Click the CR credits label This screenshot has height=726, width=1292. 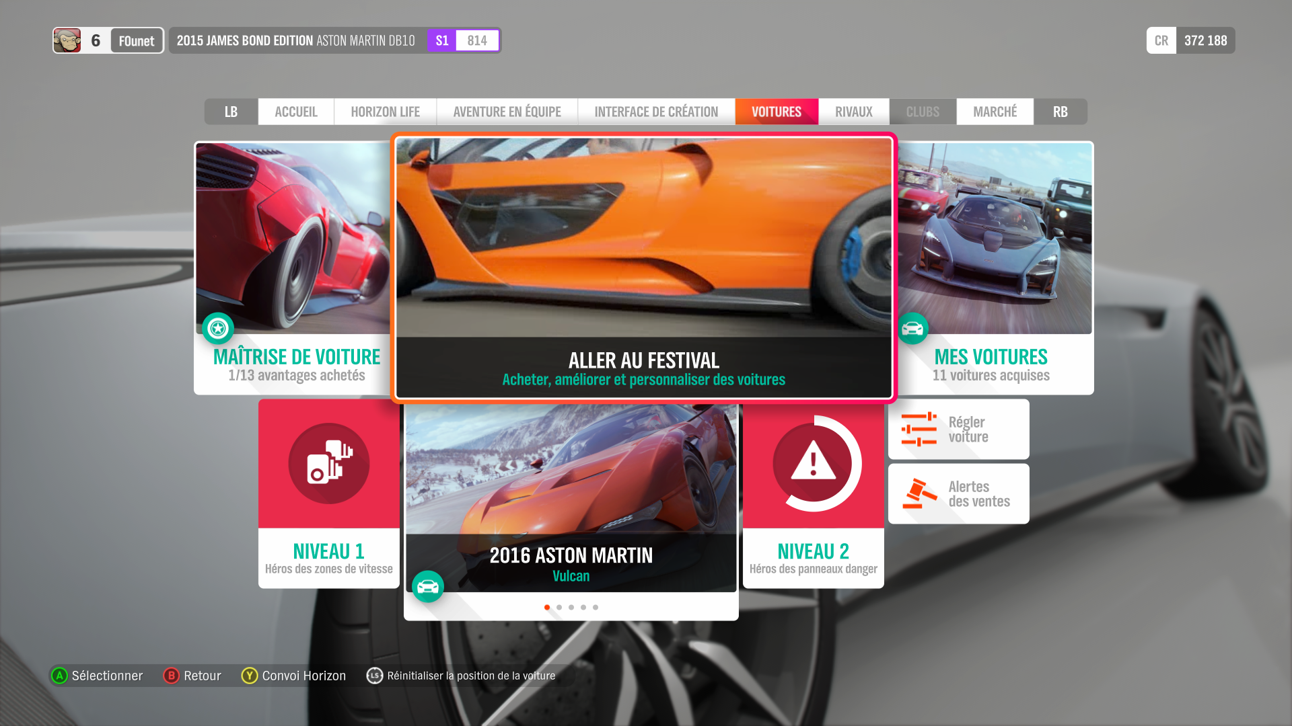point(1161,40)
